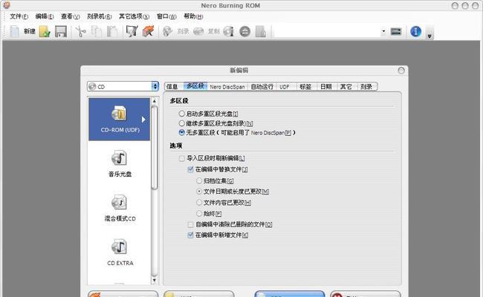This screenshot has height=297, width=483.
Task: Open the 文件 menu
Action: coord(19,16)
